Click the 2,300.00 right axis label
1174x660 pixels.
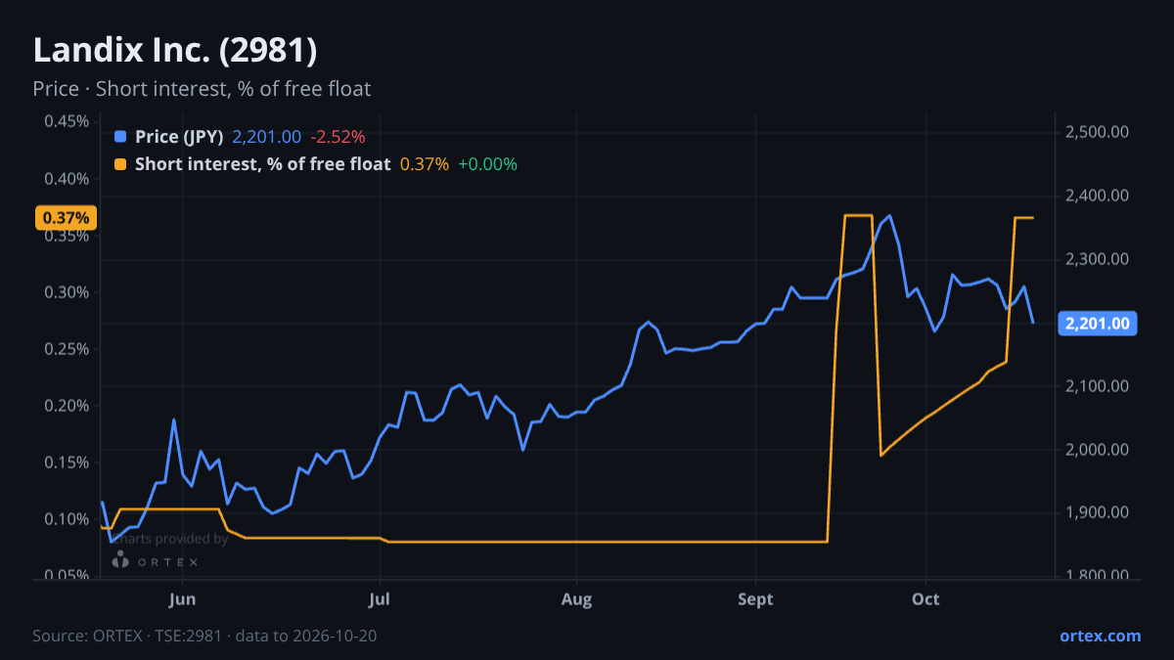pyautogui.click(x=1096, y=259)
